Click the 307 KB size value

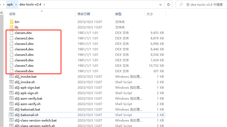click(158, 71)
